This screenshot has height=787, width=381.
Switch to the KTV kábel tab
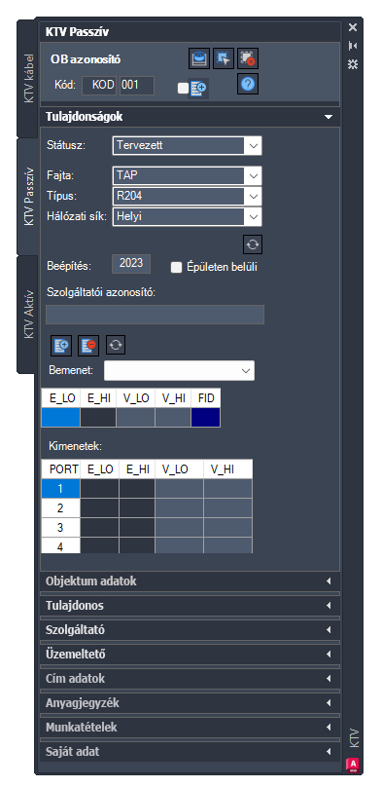pyautogui.click(x=28, y=78)
